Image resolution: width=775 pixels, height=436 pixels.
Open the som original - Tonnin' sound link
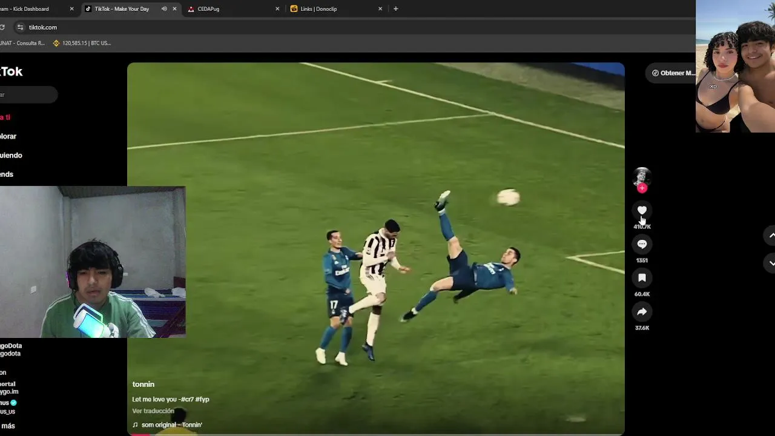coord(167,425)
